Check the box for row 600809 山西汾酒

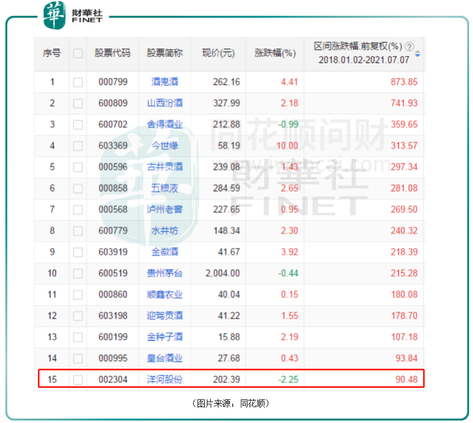(x=78, y=104)
